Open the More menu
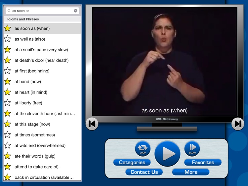 click(x=191, y=172)
